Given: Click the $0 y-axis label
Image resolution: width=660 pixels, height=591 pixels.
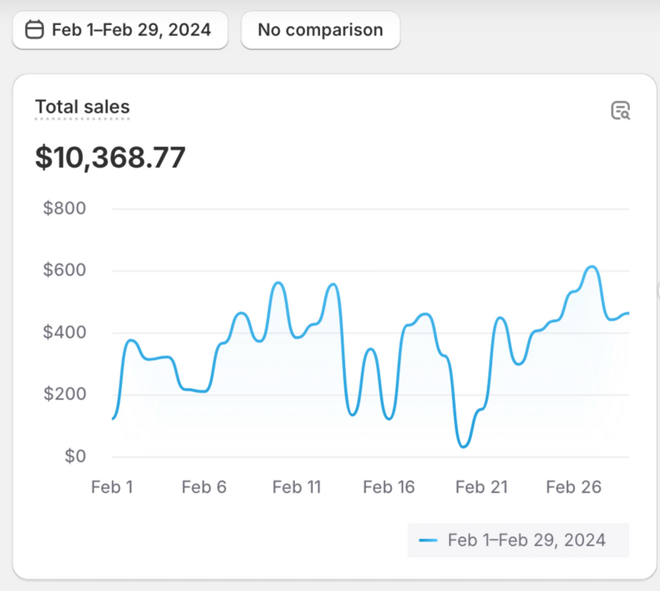Looking at the screenshot, I should point(75,456).
